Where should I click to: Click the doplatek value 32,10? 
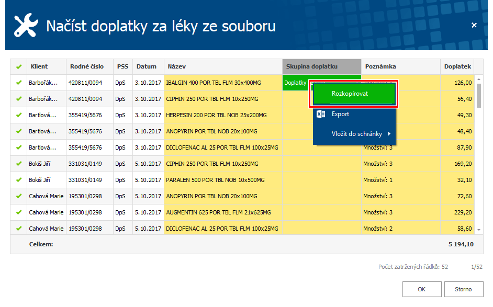465,180
